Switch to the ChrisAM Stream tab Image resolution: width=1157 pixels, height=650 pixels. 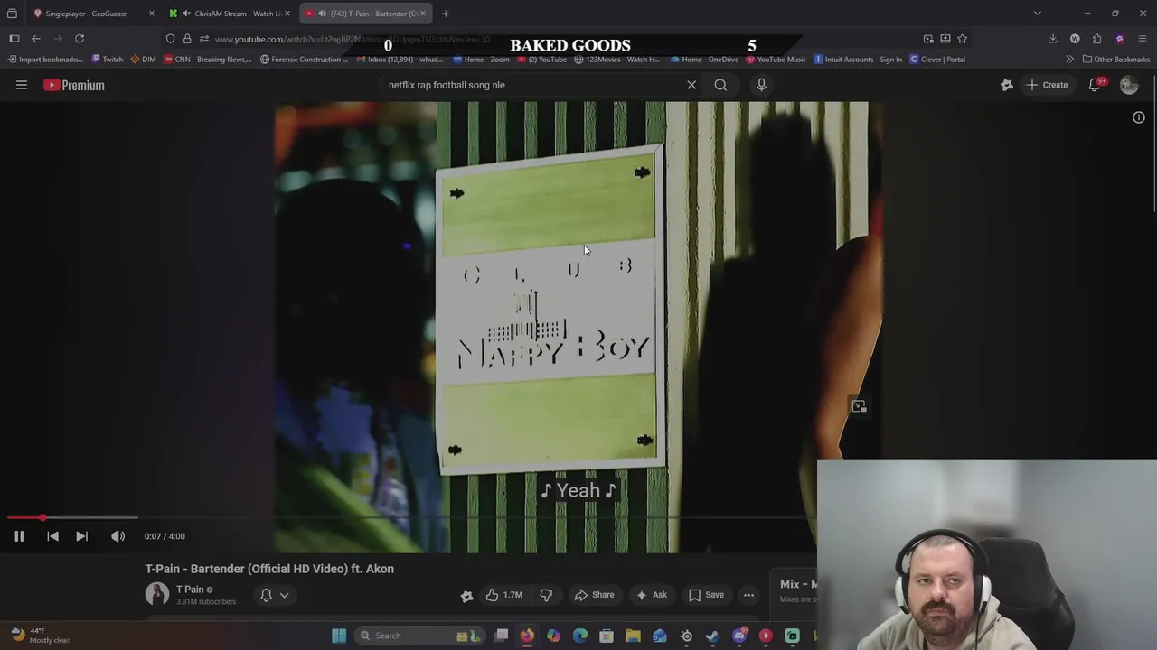pos(237,14)
